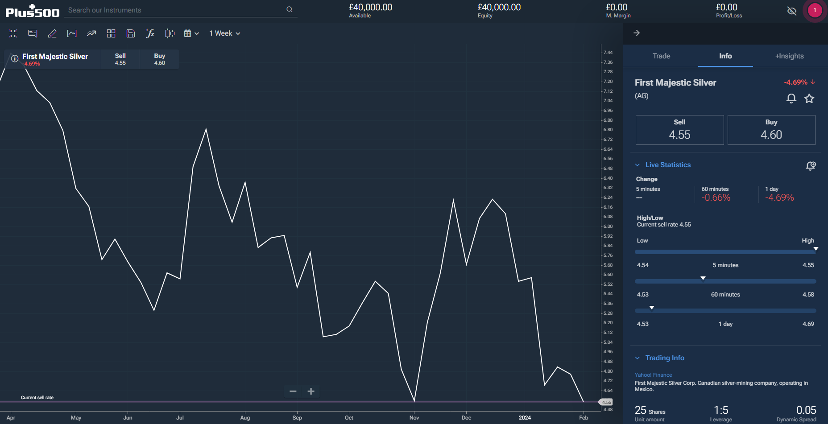Open the 1 Week timeframe dropdown
The image size is (828, 424).
pos(225,33)
